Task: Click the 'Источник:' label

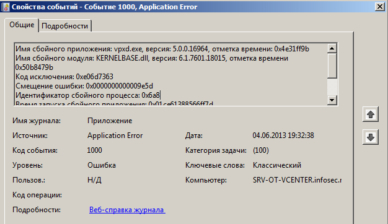Action: [x=30, y=136]
